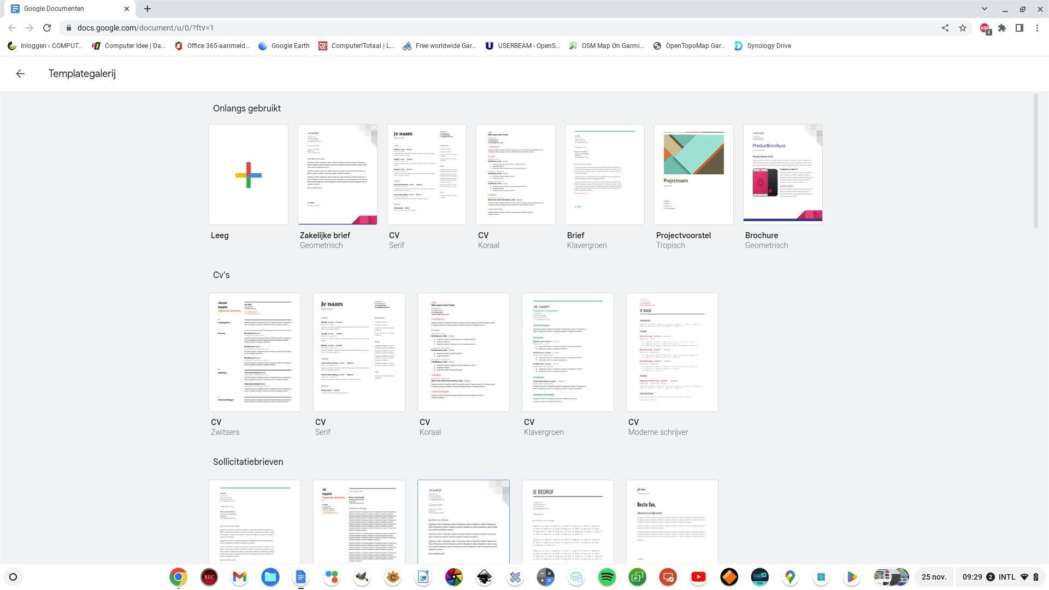Viewport: 1049px width, 590px height.
Task: Create a blank document with Leeg
Action: click(248, 174)
